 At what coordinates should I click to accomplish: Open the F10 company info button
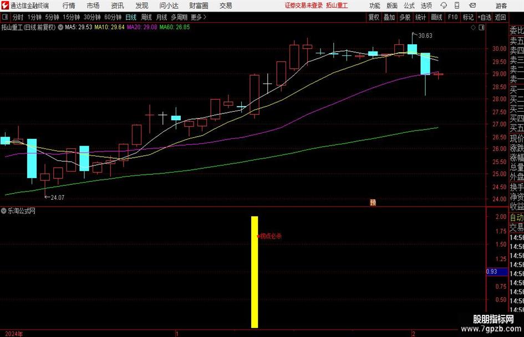[x=452, y=17]
